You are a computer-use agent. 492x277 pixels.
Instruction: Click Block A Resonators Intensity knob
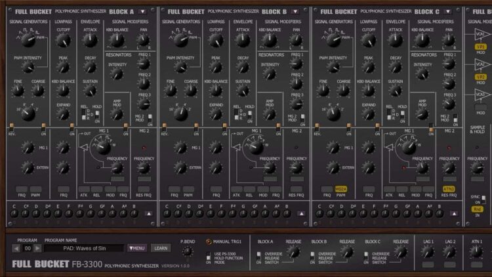pyautogui.click(x=117, y=74)
